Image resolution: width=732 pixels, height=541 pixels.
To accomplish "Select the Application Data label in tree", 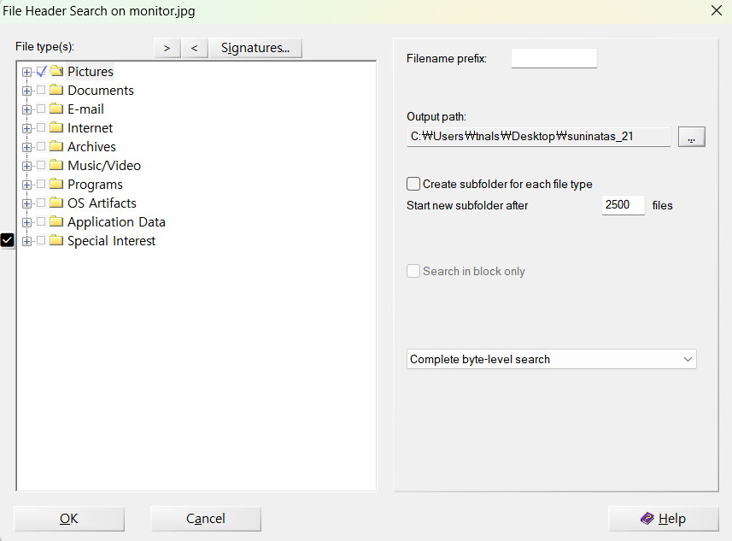I will [x=117, y=221].
